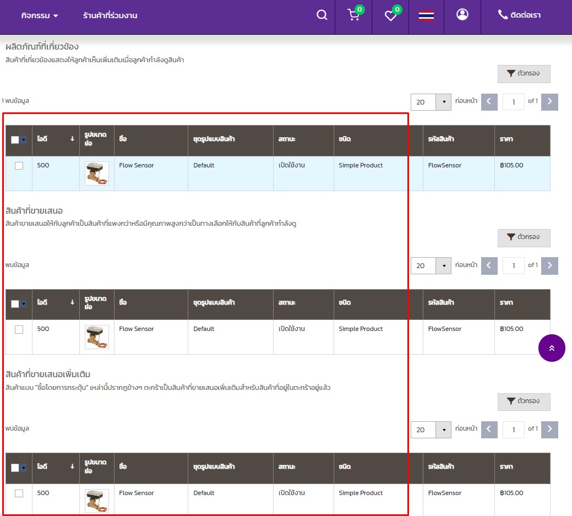
Task: Go to next page in related products
Action: pos(549,102)
